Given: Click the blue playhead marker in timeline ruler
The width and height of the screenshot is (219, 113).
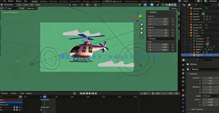Looking at the screenshot, I should coord(45,97).
